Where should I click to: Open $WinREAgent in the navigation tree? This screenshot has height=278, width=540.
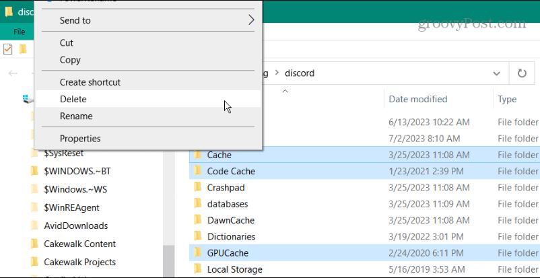coord(71,208)
